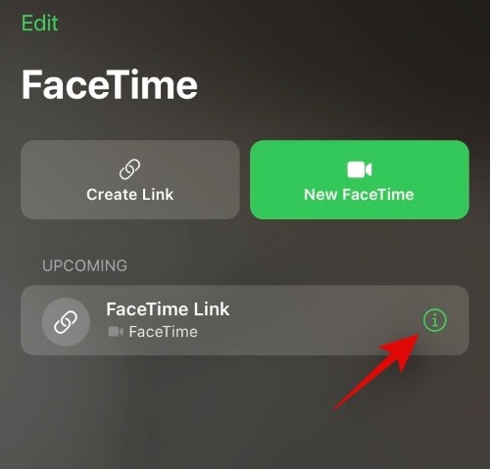Start a call with New FaceTime button
The image size is (490, 469).
point(360,179)
